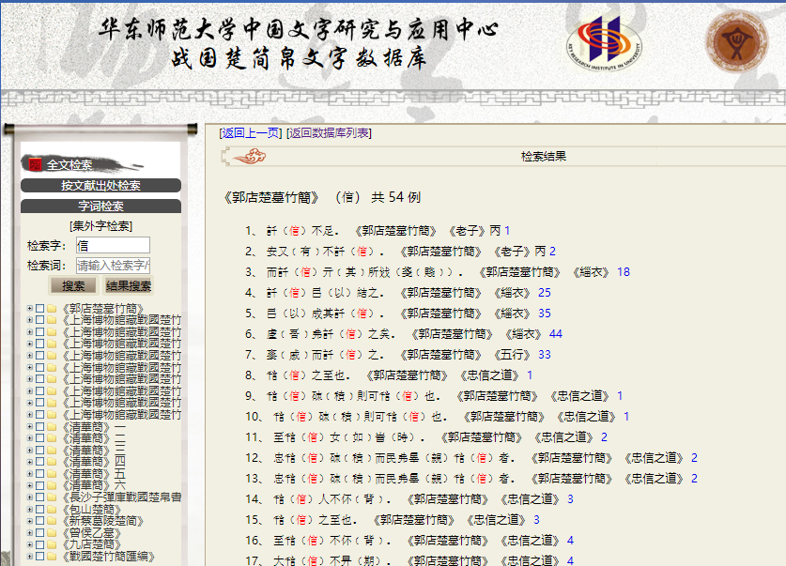Click the folder icon beside 《包山楚簡》
Image resolution: width=786 pixels, height=566 pixels.
(x=52, y=510)
